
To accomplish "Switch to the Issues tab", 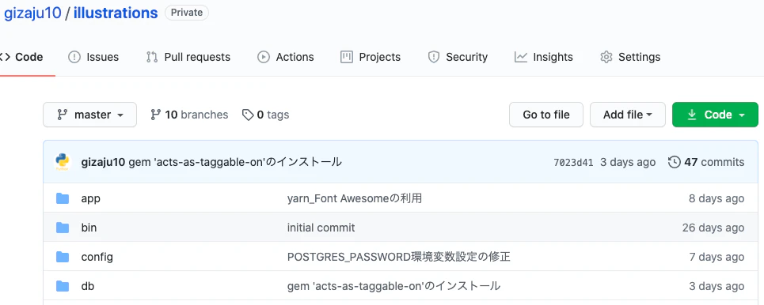I will click(x=93, y=57).
